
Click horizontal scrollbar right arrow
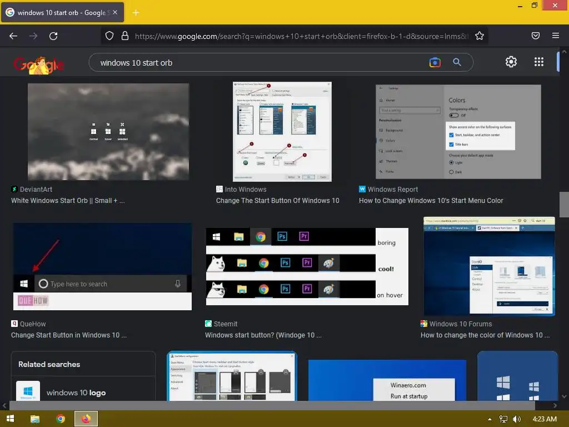[555, 405]
